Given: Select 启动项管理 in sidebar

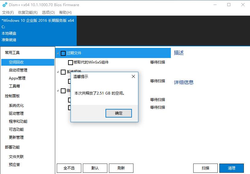Looking at the screenshot, I should [x=18, y=70].
